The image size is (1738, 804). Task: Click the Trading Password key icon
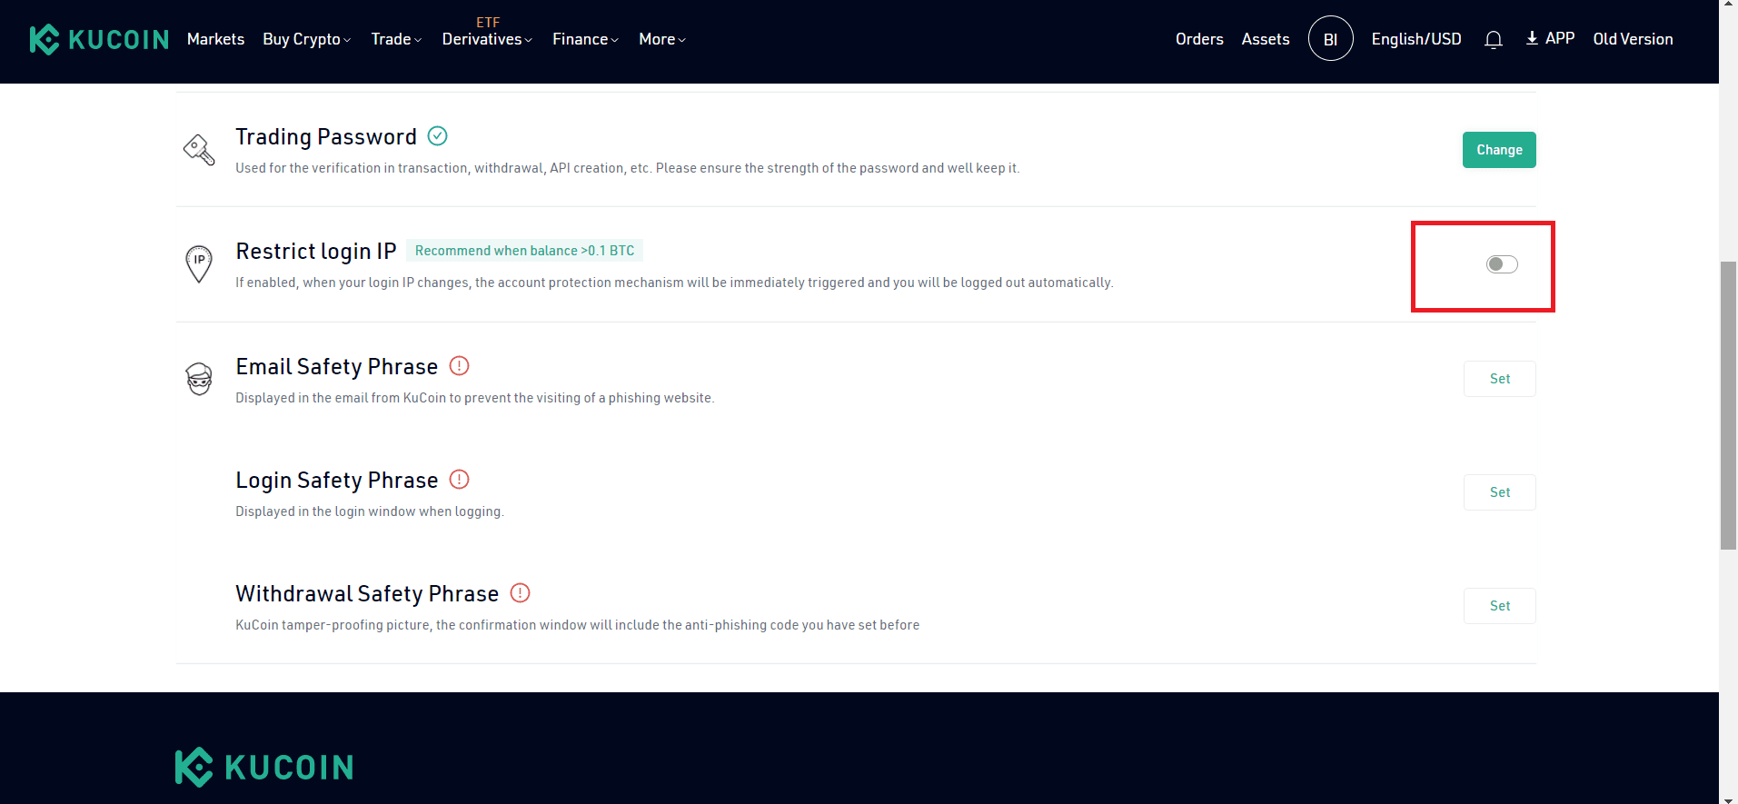coord(199,150)
